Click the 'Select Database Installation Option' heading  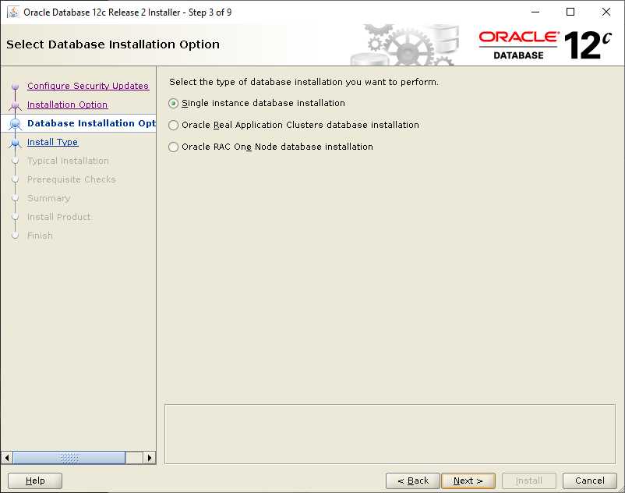point(113,44)
